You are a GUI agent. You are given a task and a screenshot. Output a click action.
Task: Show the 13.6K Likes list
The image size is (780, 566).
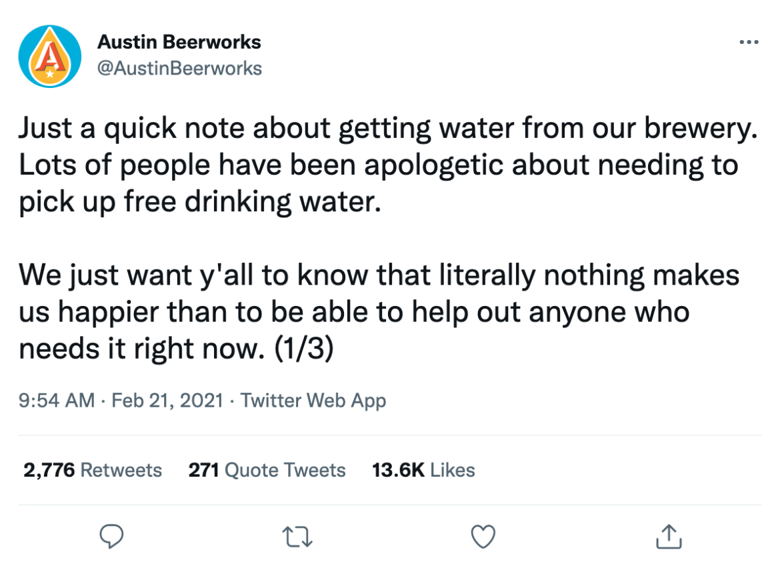[423, 470]
